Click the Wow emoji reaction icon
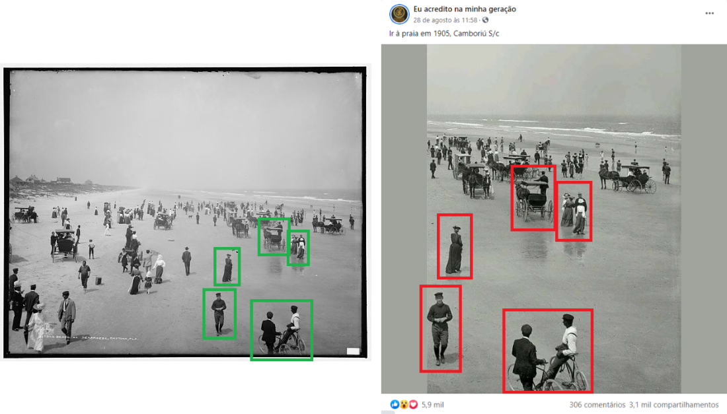The width and height of the screenshot is (727, 414). (x=404, y=404)
